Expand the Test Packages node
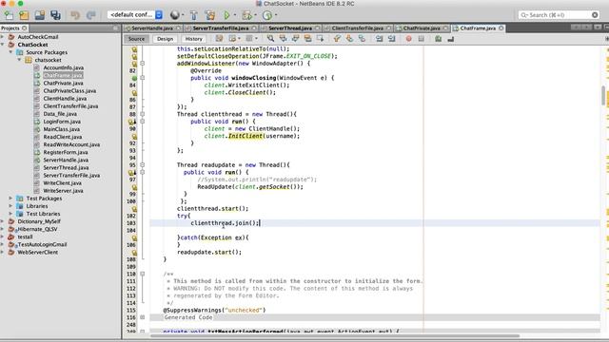 [x=11, y=199]
